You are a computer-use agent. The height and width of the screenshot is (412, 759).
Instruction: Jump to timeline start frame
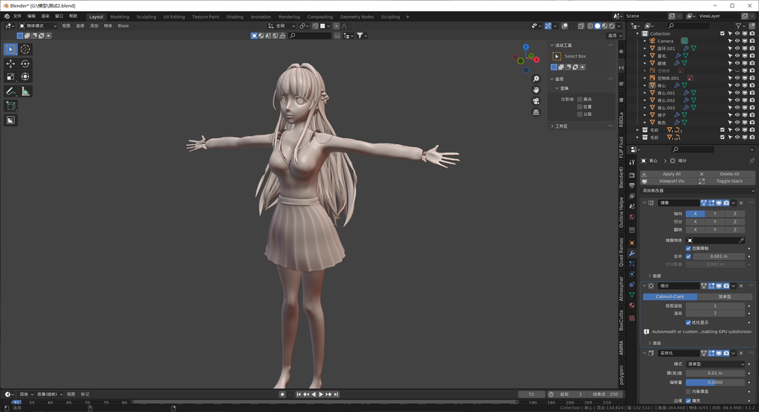(299, 395)
